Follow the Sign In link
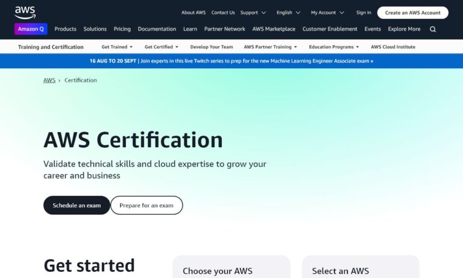463x278 pixels. point(364,13)
